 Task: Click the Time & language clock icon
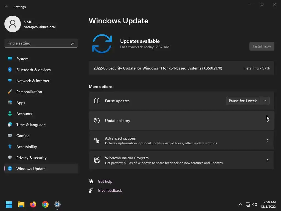click(10, 124)
